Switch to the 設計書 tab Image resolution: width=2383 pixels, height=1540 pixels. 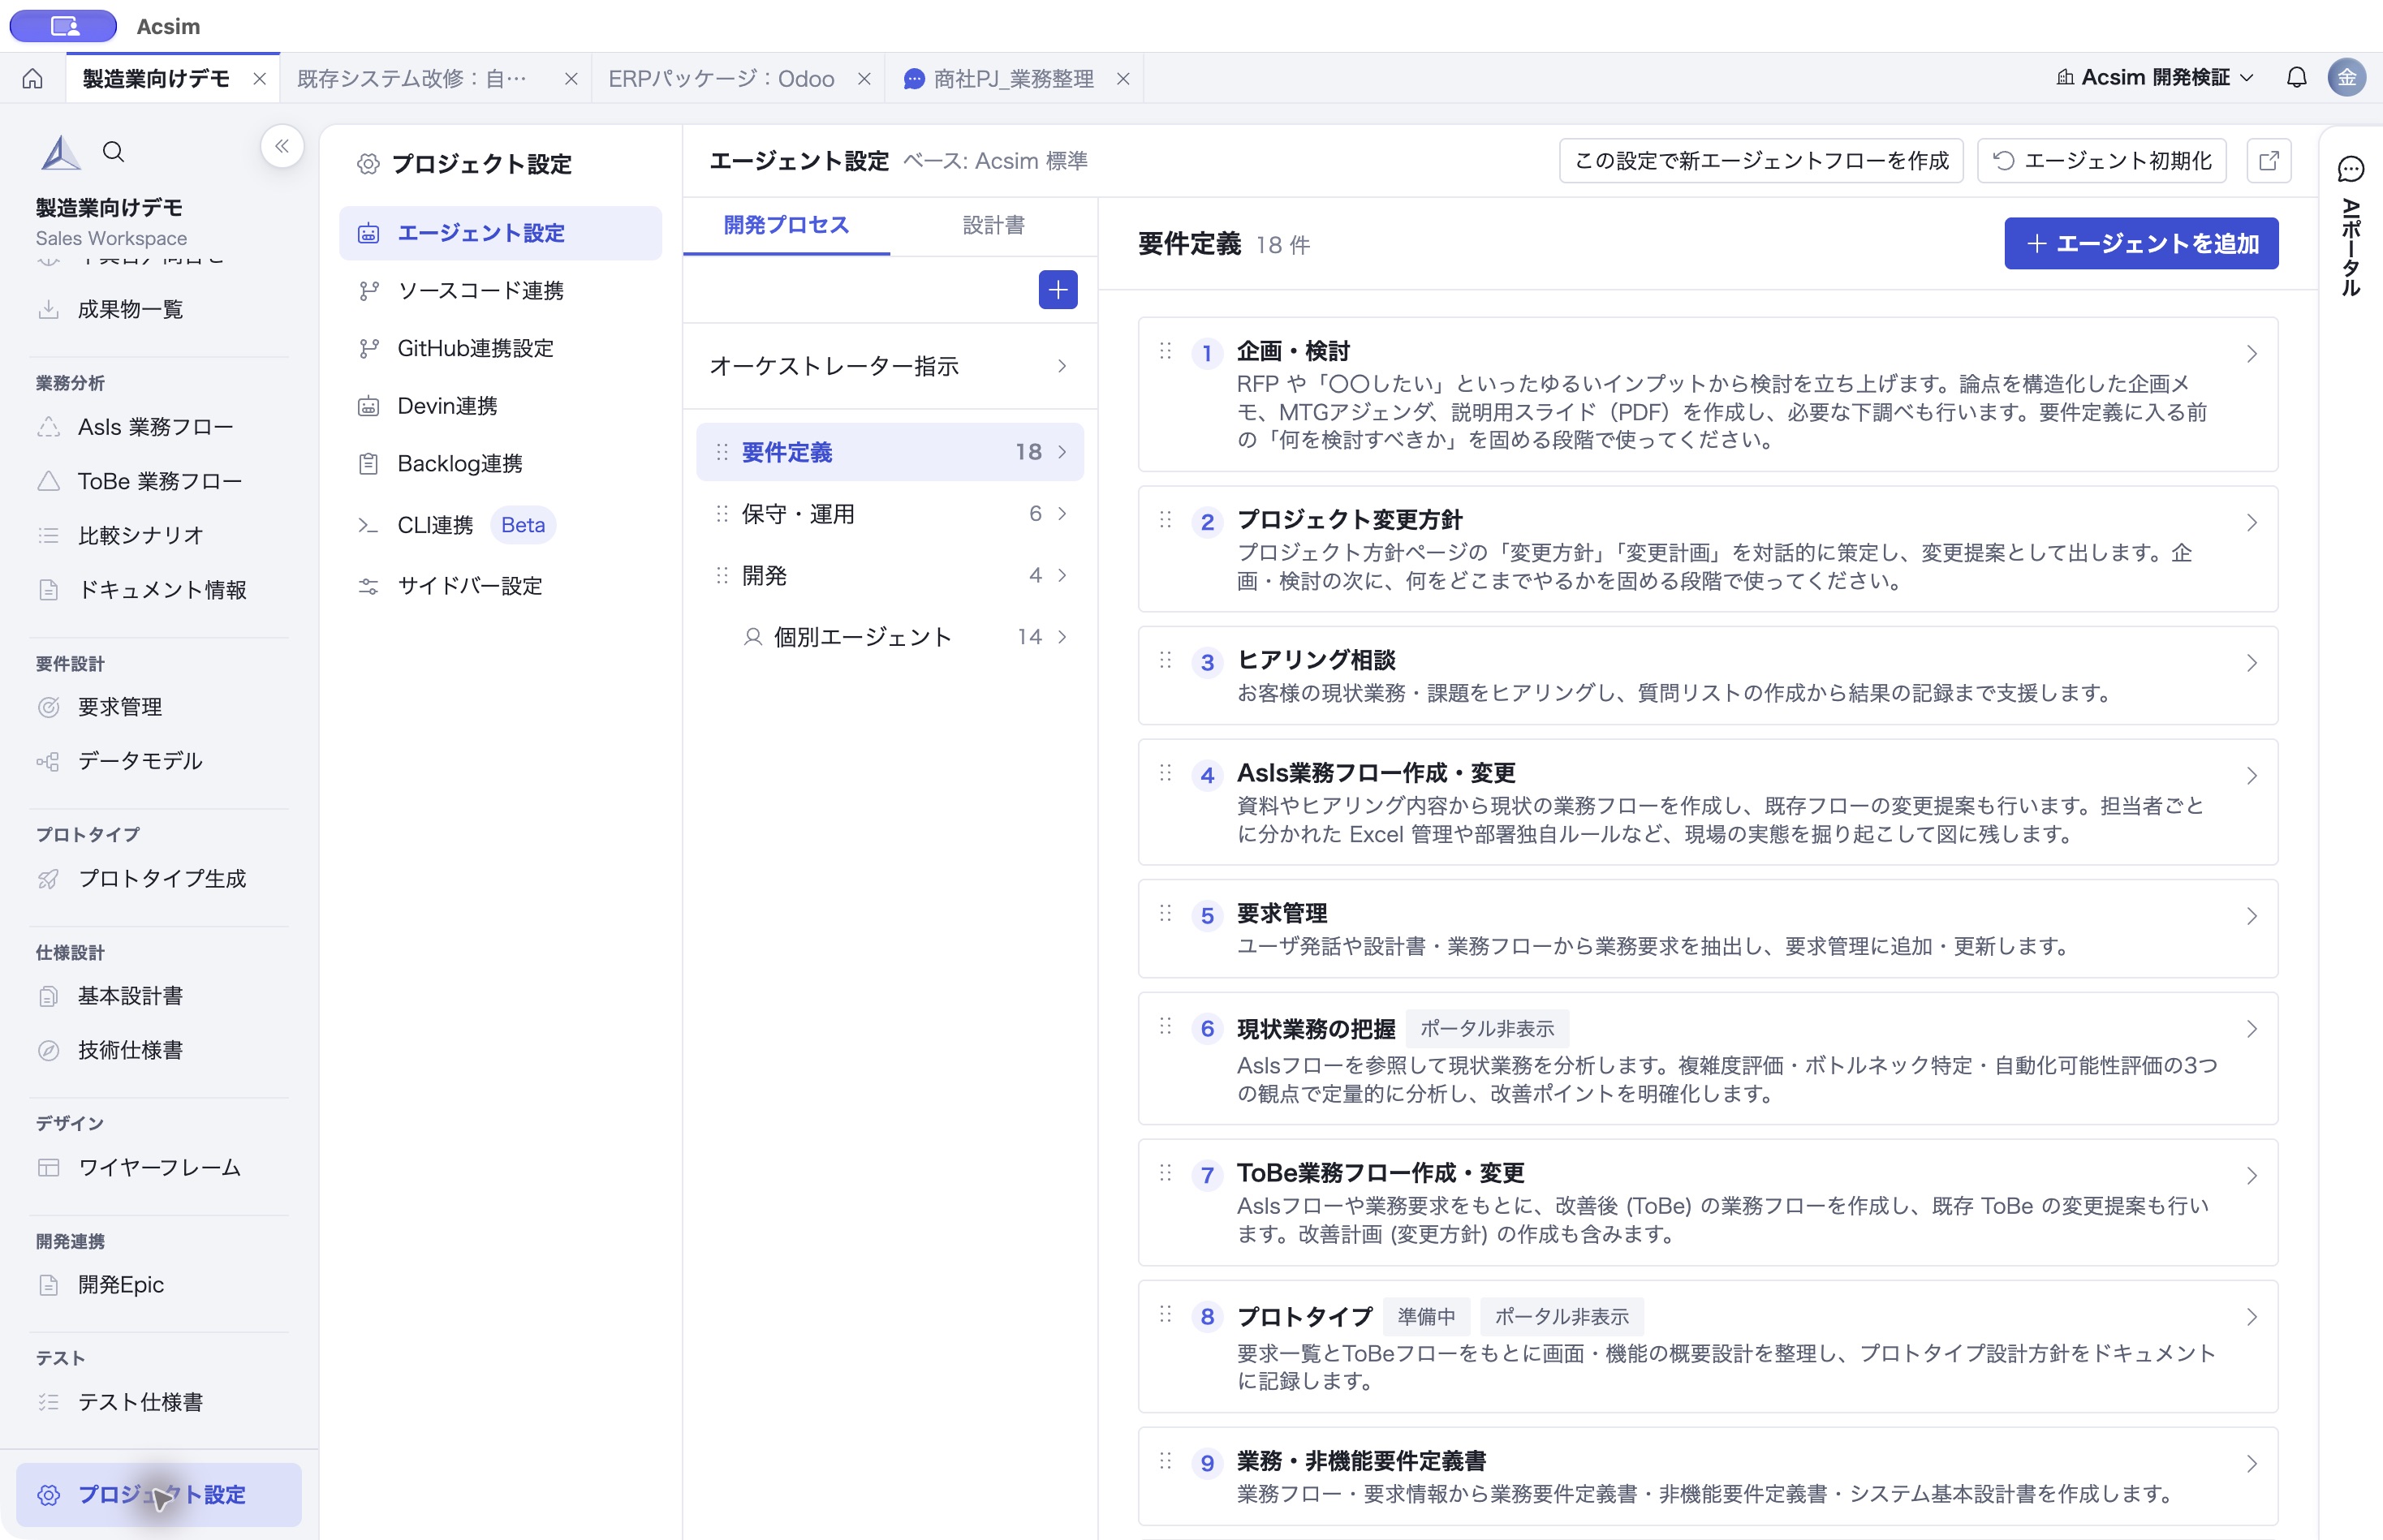(x=993, y=225)
